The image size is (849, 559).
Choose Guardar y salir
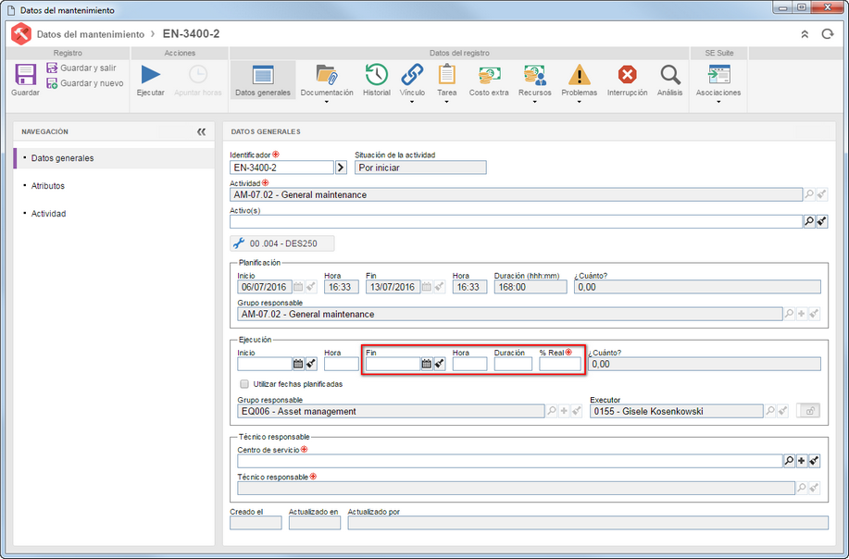(x=81, y=68)
